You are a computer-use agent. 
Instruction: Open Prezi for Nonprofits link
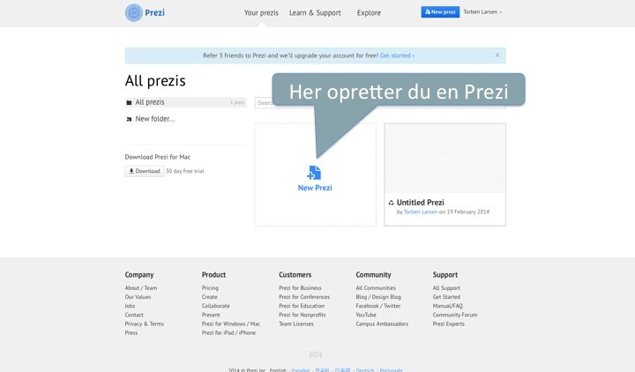pyautogui.click(x=303, y=315)
